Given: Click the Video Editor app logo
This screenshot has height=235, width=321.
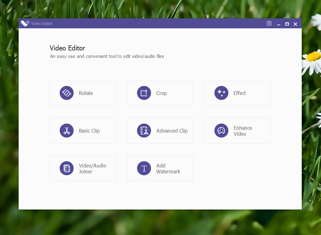Looking at the screenshot, I should coord(25,24).
